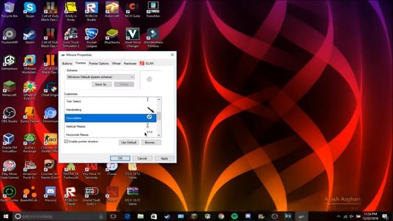This screenshot has width=393, height=221.
Task: Expand the Scheme dropdown list
Action: (101, 77)
